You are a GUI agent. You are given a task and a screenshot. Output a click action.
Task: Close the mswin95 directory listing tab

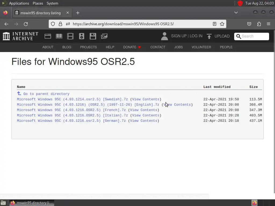(x=68, y=13)
